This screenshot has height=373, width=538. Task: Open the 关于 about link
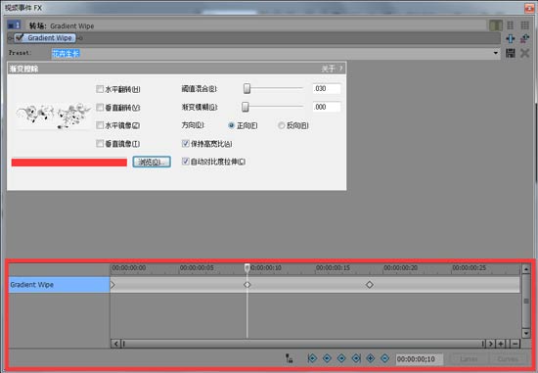[x=328, y=69]
